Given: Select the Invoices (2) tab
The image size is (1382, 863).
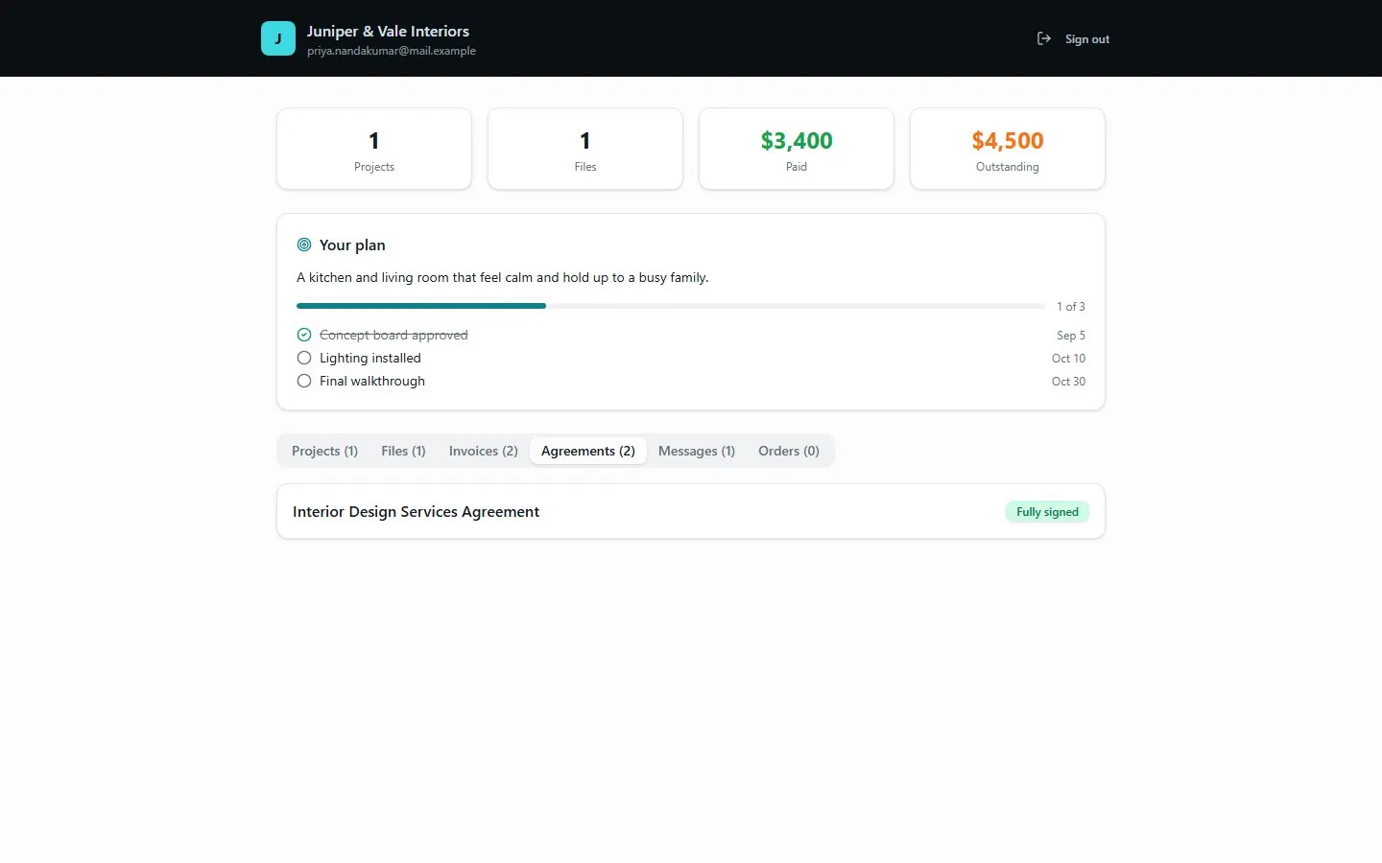Looking at the screenshot, I should tap(484, 451).
